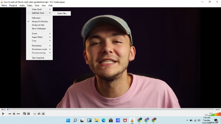Toggle fullscreen video icon in controls
This screenshot has width=221, height=124.
24,114
